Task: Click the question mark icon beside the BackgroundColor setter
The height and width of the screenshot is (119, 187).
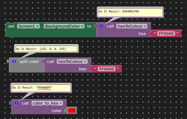Action: (x=101, y=26)
